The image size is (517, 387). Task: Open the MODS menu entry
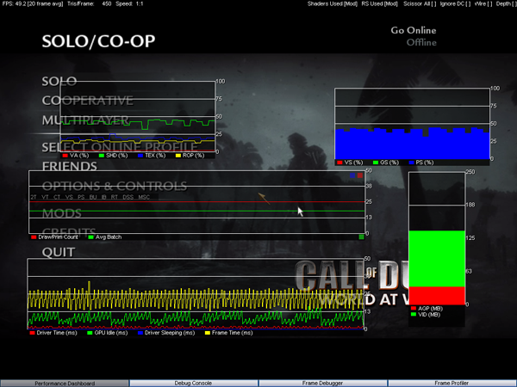(x=62, y=213)
